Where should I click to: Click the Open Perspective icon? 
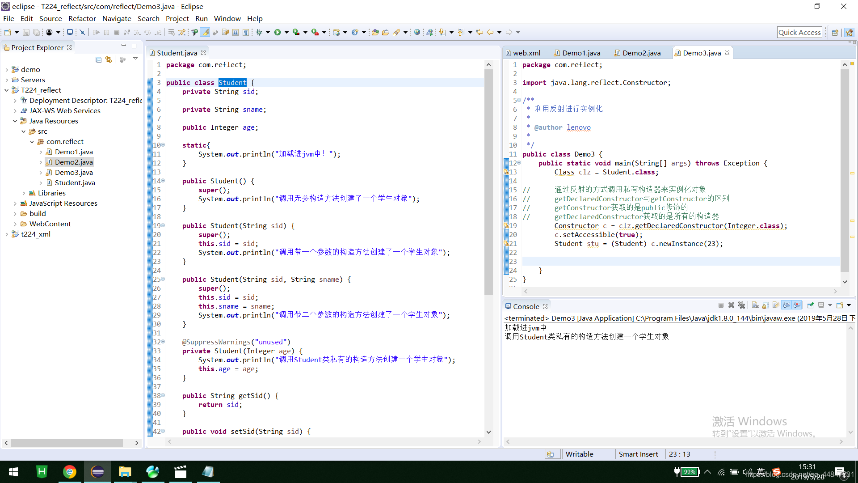point(835,32)
